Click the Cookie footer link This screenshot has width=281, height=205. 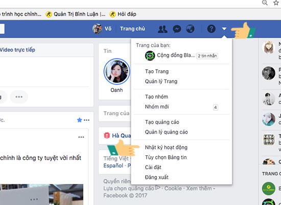pyautogui.click(x=173, y=188)
